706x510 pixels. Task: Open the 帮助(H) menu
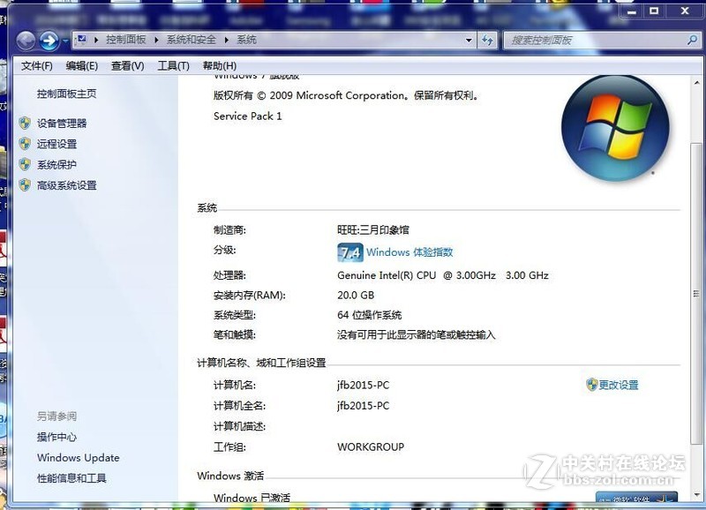219,66
